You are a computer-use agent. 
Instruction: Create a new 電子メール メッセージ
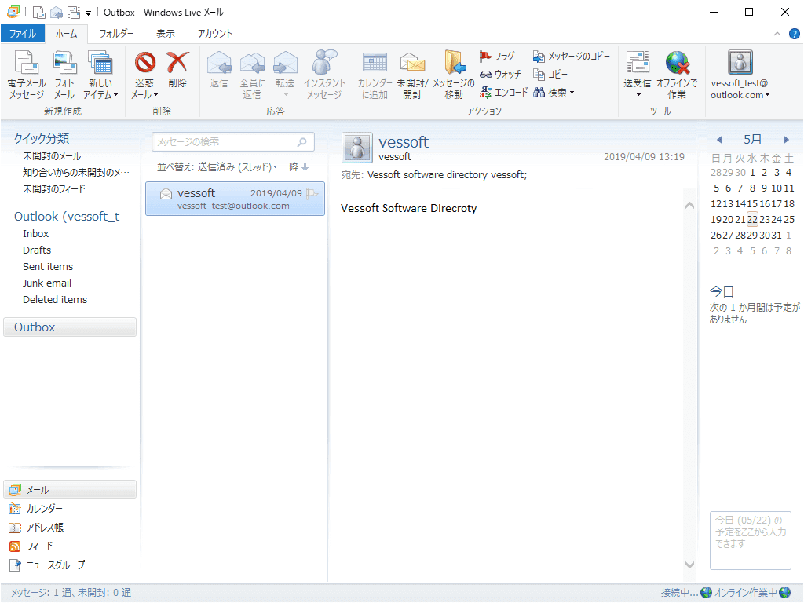coord(27,75)
